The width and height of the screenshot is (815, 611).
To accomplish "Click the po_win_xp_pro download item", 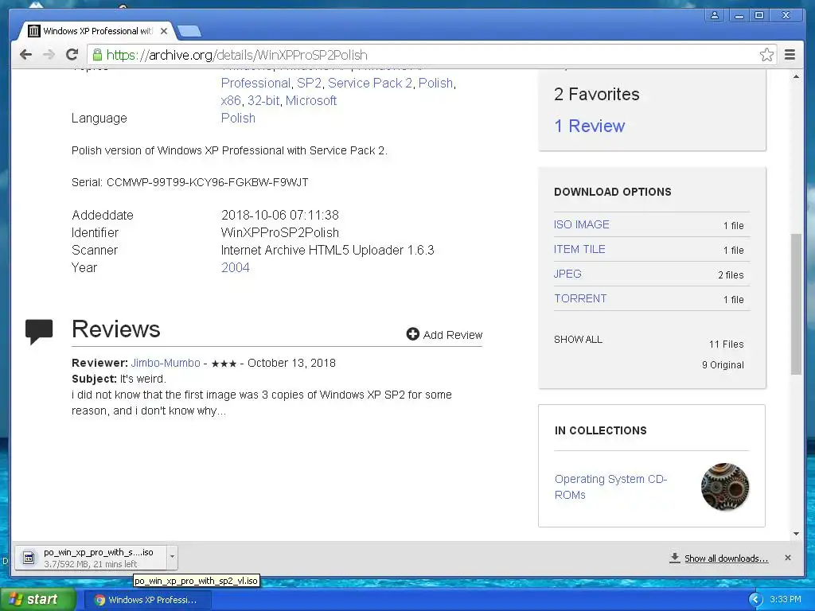I will pos(91,558).
